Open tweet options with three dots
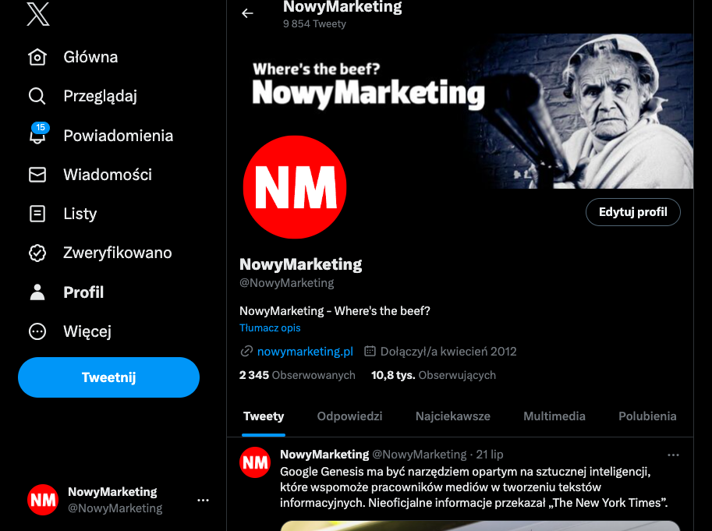This screenshot has height=531, width=712. click(674, 455)
